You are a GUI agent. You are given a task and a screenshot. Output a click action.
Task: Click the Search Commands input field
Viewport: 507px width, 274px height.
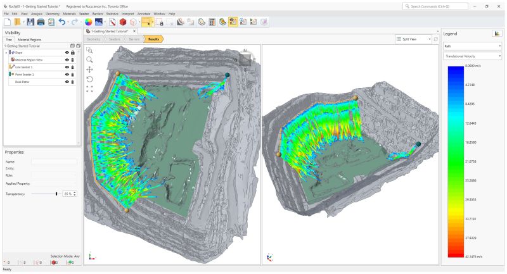(435, 6)
